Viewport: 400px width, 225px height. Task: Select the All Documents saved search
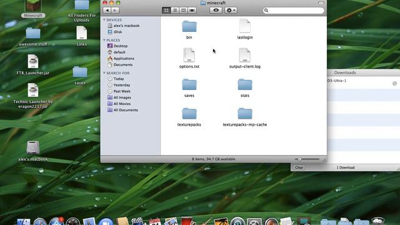(123, 110)
